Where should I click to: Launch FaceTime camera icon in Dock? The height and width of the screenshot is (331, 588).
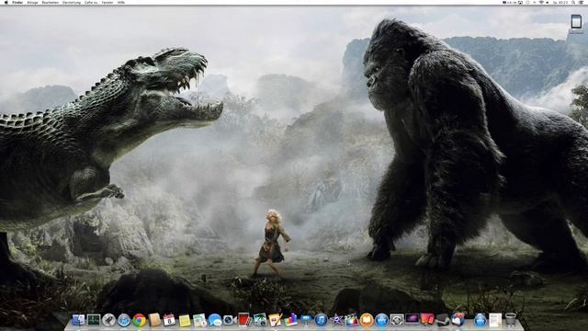point(229,320)
